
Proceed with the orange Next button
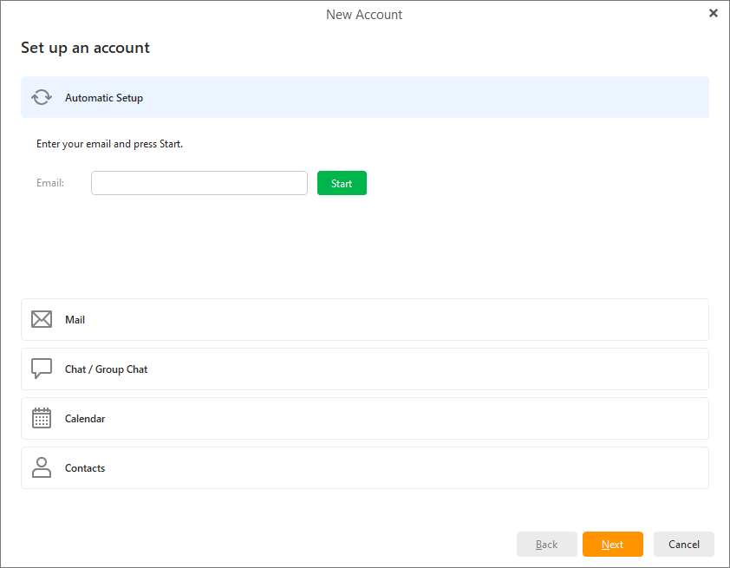pyautogui.click(x=612, y=545)
